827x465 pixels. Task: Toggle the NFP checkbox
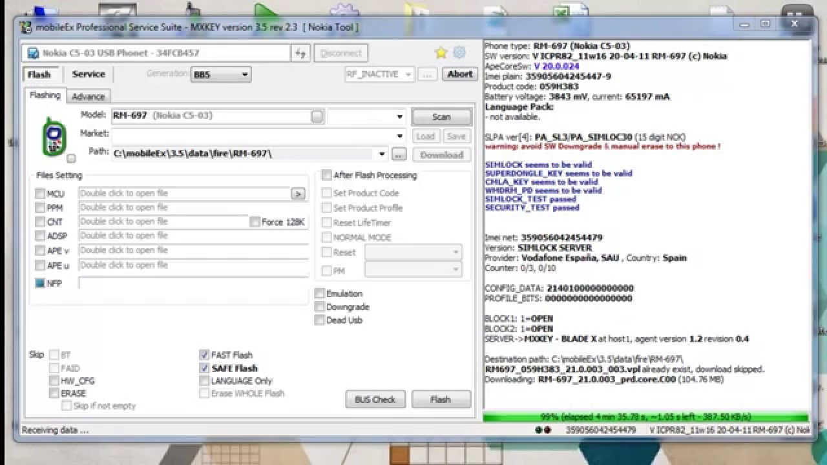tap(40, 283)
